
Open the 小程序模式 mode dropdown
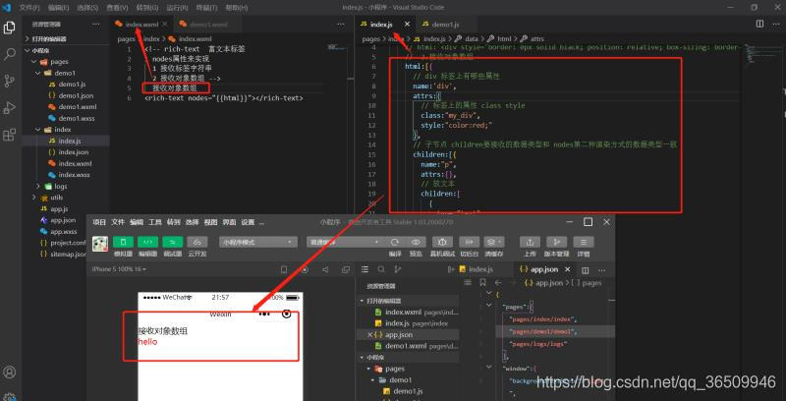point(258,242)
